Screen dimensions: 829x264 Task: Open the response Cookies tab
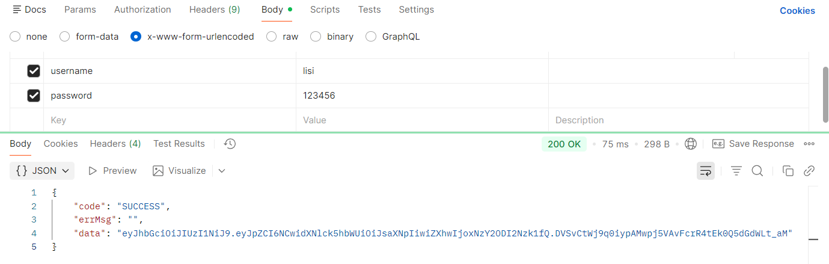(61, 144)
